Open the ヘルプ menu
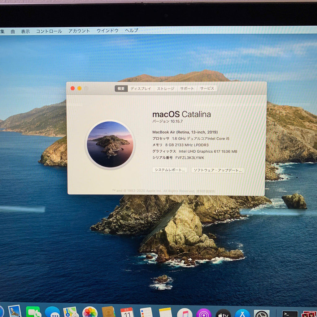317x317 pixels. [132, 30]
